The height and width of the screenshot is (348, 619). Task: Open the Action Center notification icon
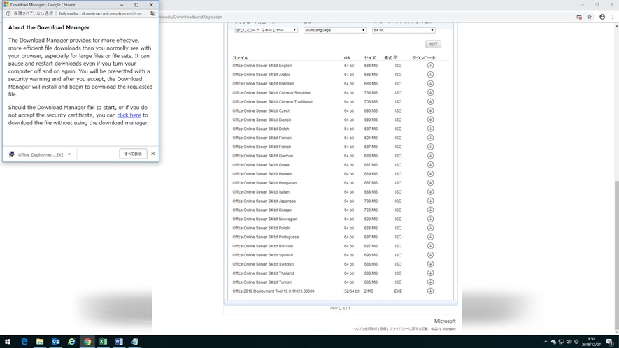coord(609,342)
